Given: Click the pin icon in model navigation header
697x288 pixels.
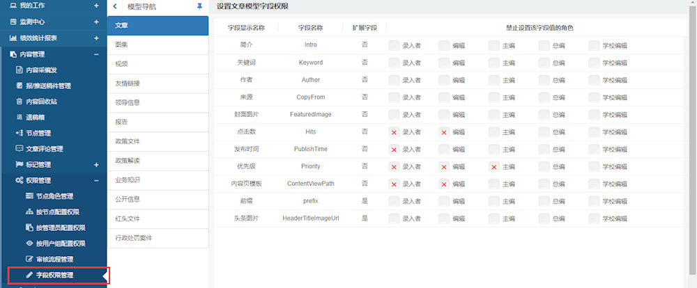Looking at the screenshot, I should (200, 6).
